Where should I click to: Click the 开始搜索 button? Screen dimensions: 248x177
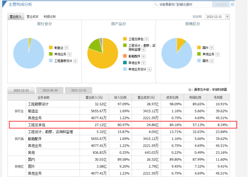[221, 4]
